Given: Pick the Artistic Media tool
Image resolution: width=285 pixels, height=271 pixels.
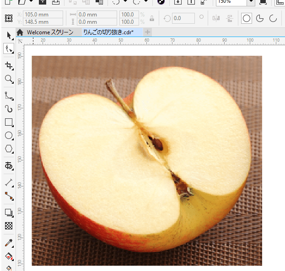Looking at the screenshot, I should [x=9, y=109].
